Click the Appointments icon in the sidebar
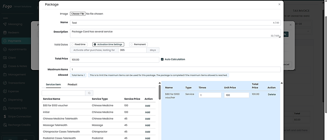 coord(5,49)
